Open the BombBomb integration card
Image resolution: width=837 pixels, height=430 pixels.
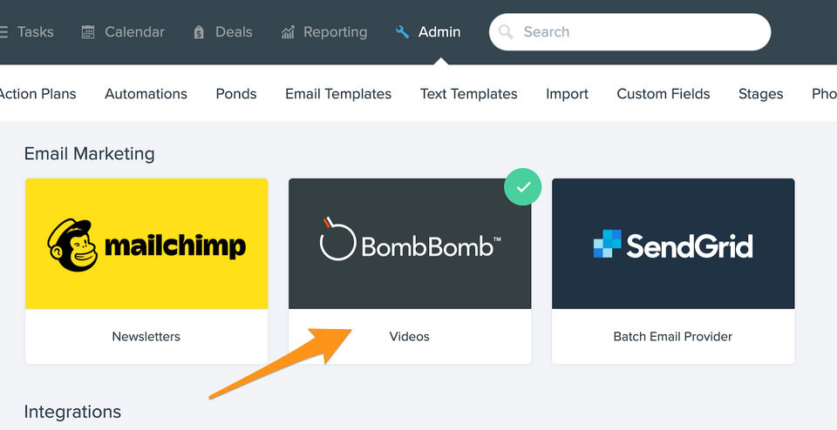pyautogui.click(x=410, y=272)
